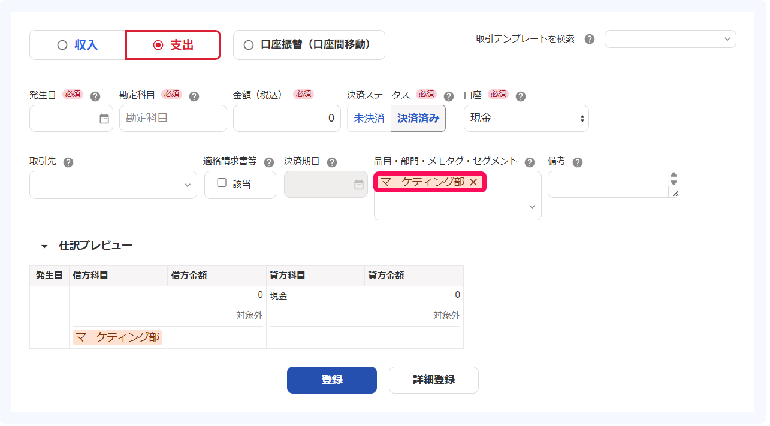Image resolution: width=770 pixels, height=426 pixels.
Task: Expand the 品目・部門・メモタグ・セグメント dropdown chevron
Action: click(532, 207)
